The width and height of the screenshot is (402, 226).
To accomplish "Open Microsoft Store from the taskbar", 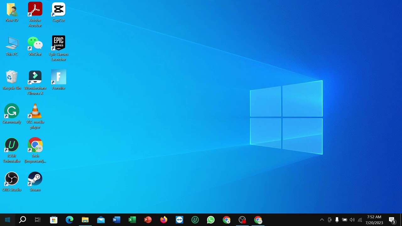I will click(54, 220).
